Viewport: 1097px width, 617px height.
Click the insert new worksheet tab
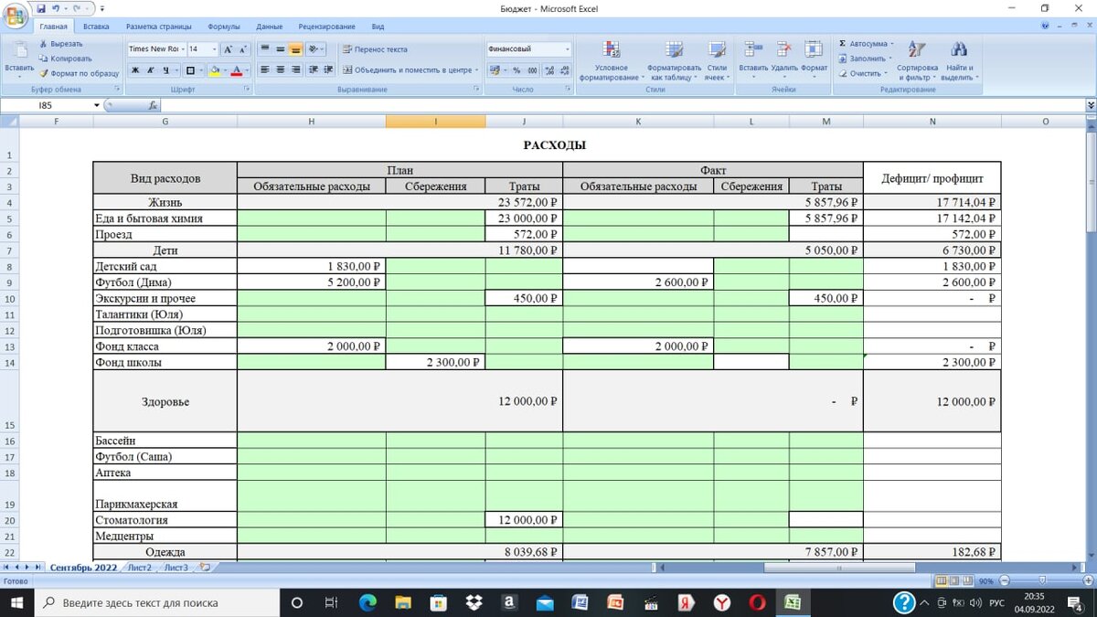[x=205, y=568]
